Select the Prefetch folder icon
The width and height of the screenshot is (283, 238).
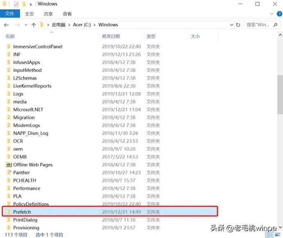pos(9,212)
